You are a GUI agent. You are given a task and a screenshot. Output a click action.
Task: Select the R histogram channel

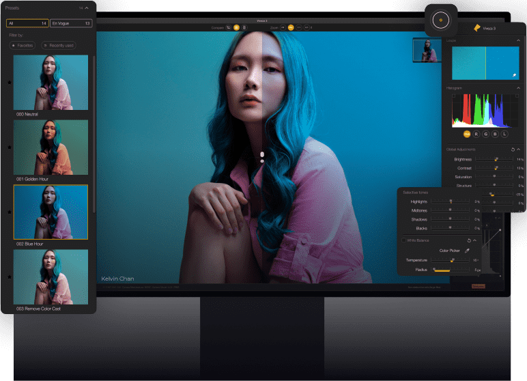pyautogui.click(x=476, y=135)
